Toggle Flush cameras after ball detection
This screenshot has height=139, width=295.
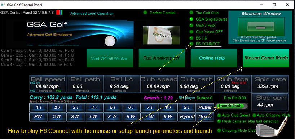point(219,121)
